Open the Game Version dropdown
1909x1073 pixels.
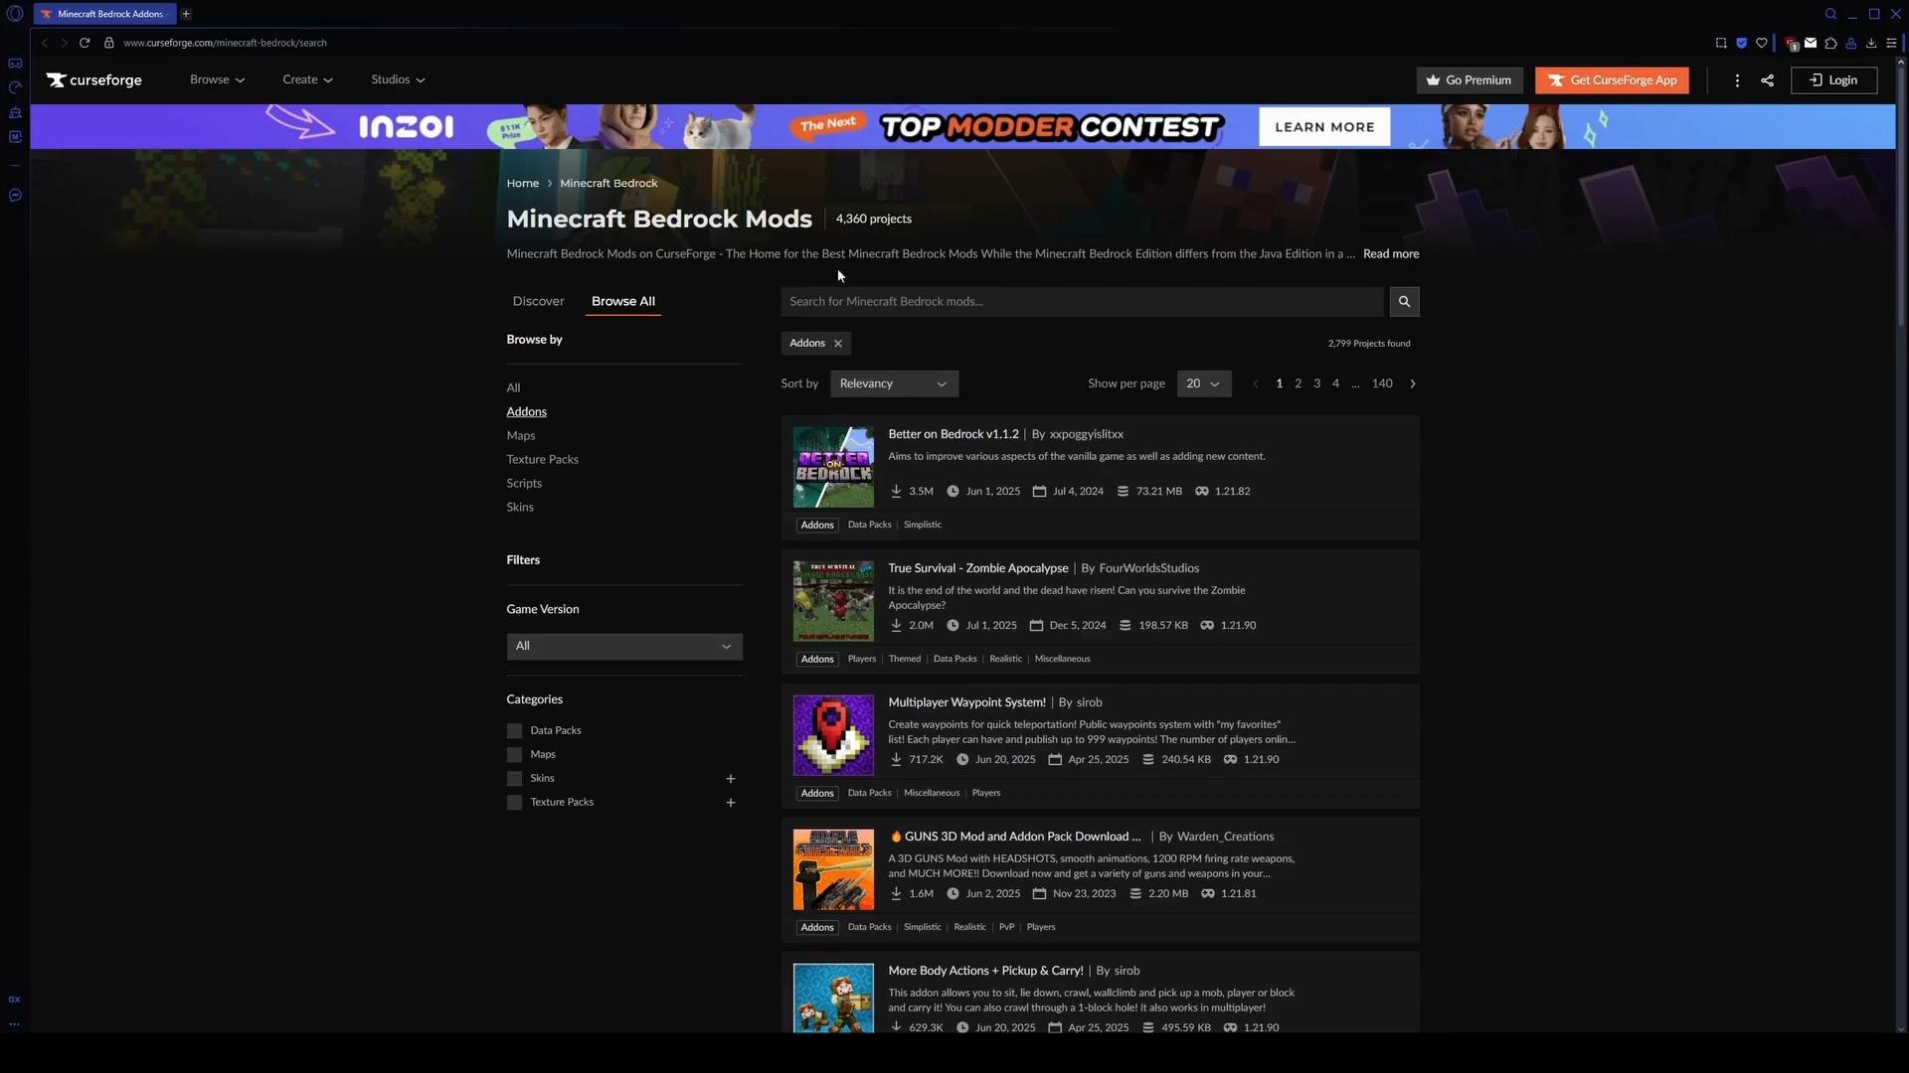click(x=623, y=647)
